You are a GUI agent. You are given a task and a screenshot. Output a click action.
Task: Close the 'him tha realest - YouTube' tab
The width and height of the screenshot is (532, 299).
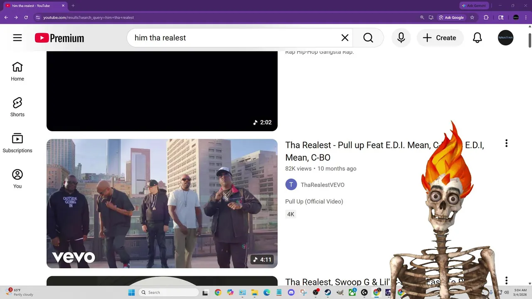(63, 6)
